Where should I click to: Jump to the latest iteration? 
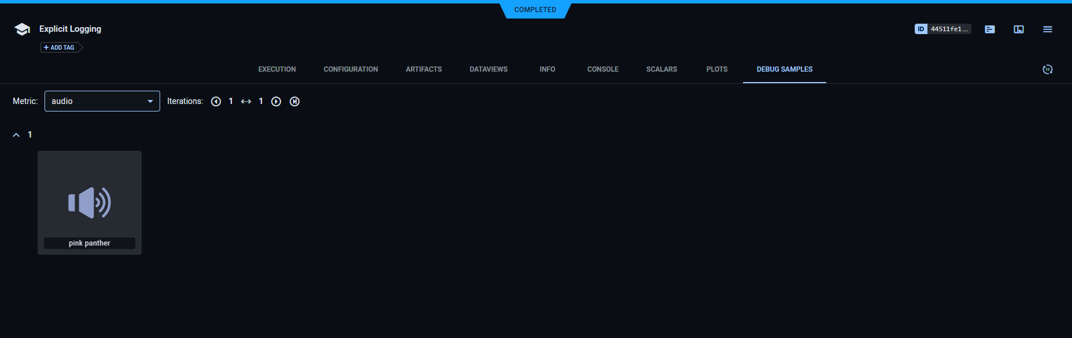click(294, 102)
